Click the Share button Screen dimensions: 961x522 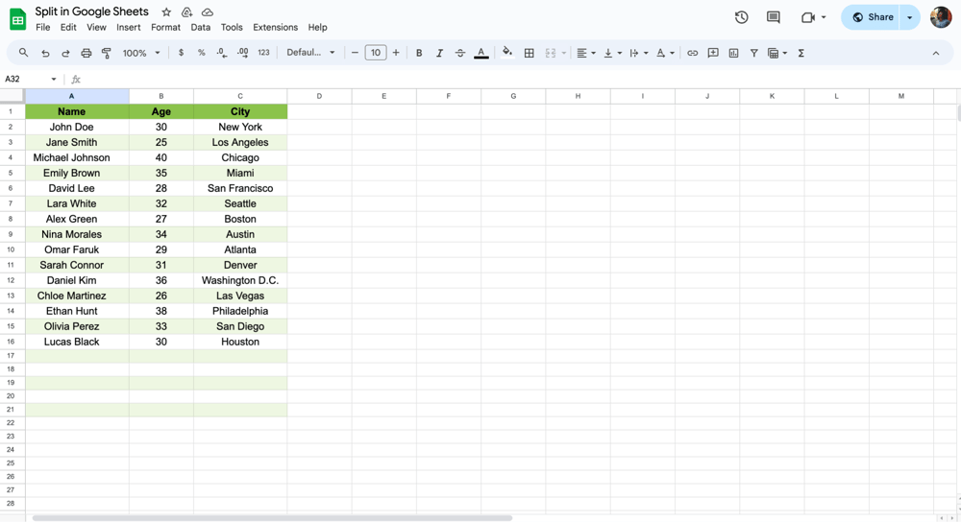coord(872,17)
